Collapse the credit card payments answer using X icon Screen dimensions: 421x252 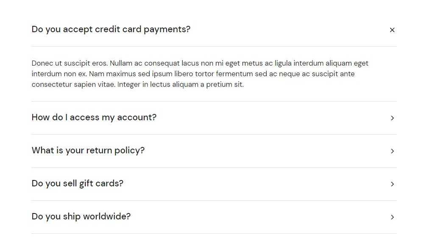click(x=392, y=30)
